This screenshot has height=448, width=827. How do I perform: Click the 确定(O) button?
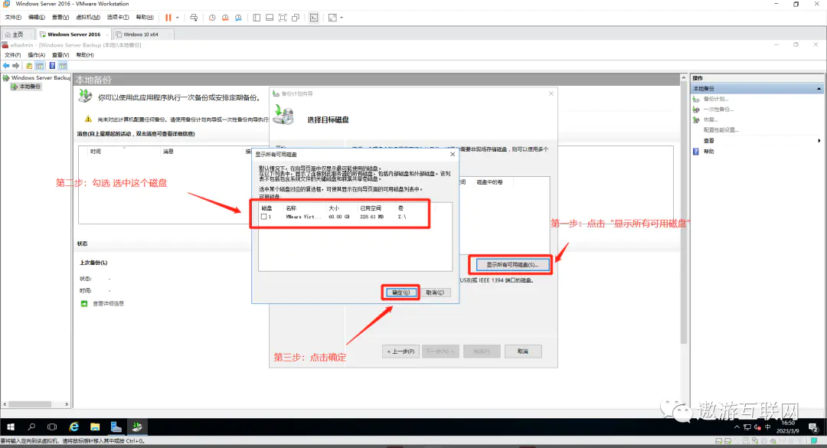point(400,293)
